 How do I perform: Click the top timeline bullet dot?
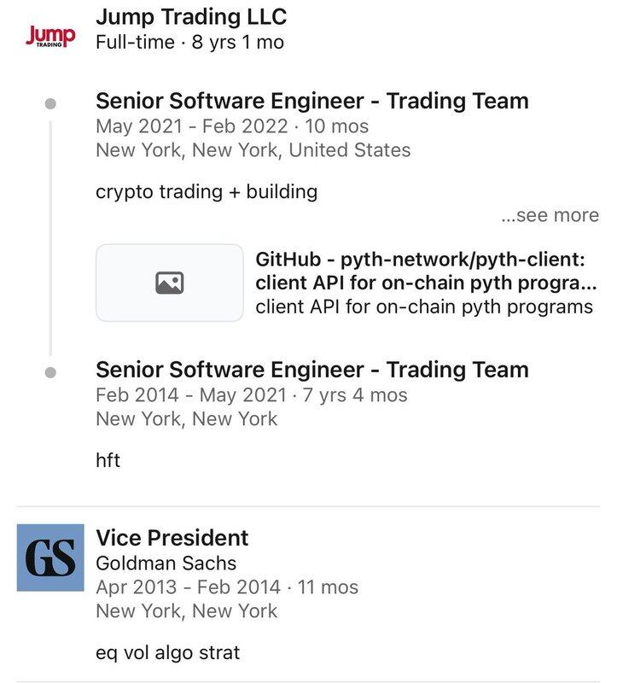pos(50,103)
